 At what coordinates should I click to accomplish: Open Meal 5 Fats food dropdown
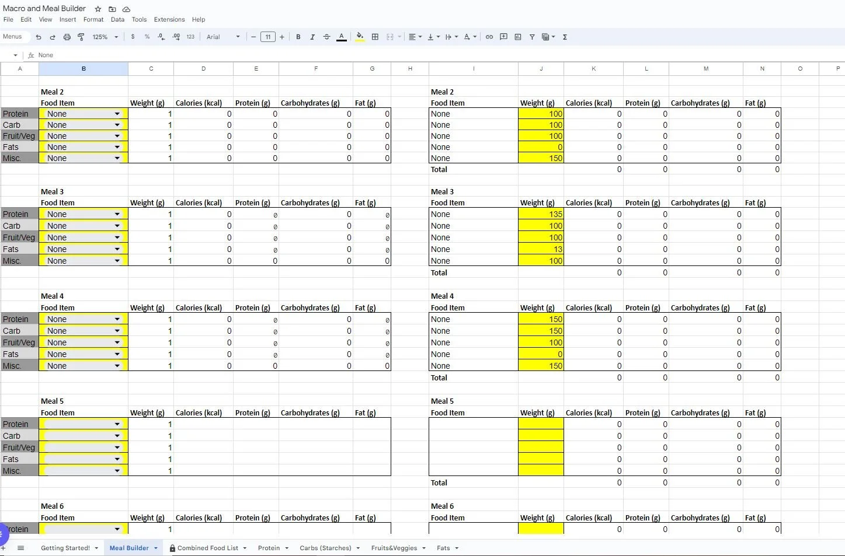click(117, 459)
